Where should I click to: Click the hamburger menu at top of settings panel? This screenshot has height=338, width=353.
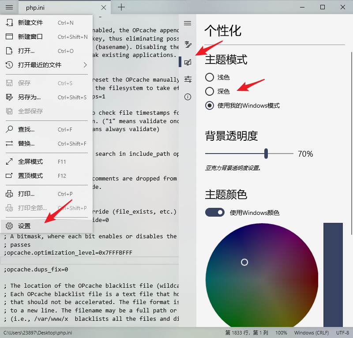click(188, 23)
